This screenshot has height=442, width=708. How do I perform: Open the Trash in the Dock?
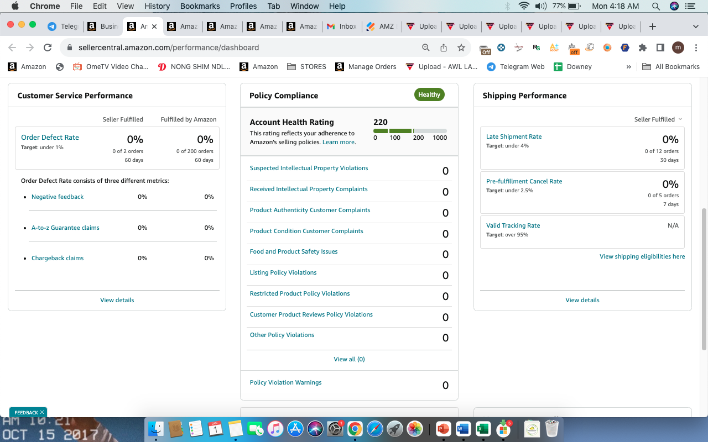click(x=552, y=428)
